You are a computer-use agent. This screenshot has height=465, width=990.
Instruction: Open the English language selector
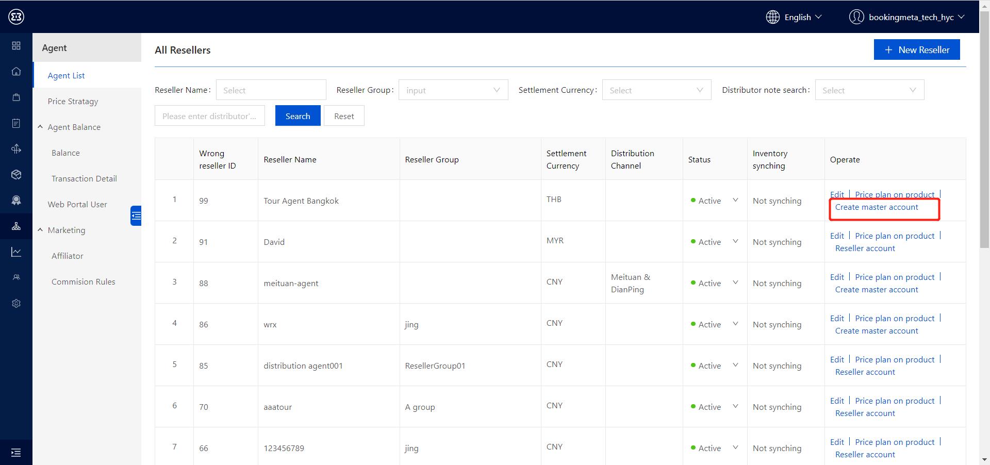794,17
